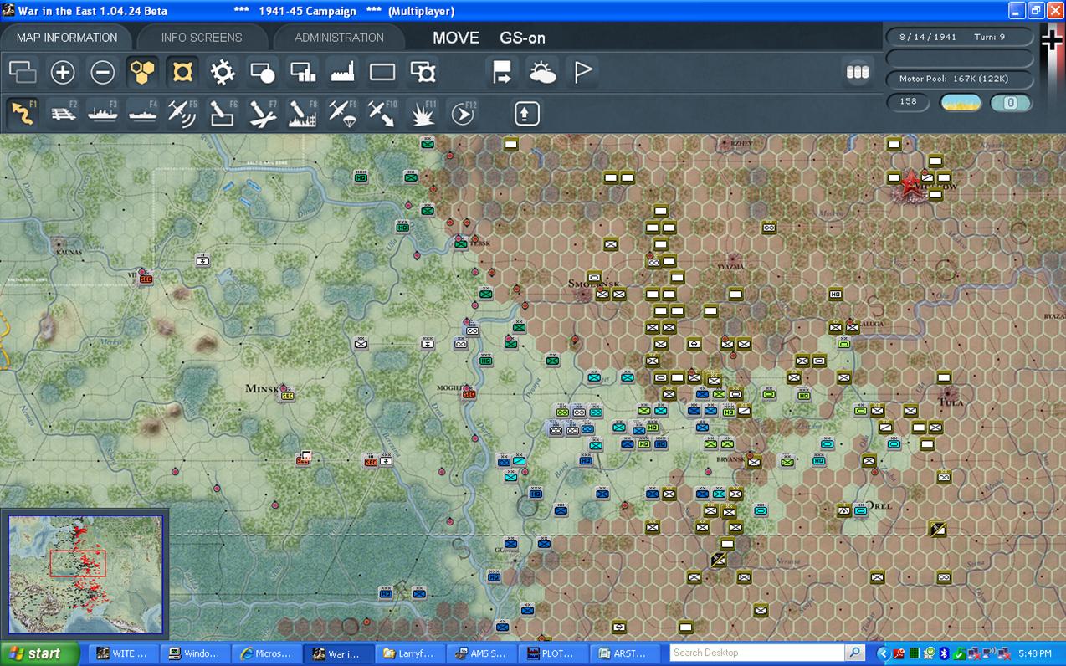
Task: Switch to the INFO SCREENS tab
Action: pos(202,38)
